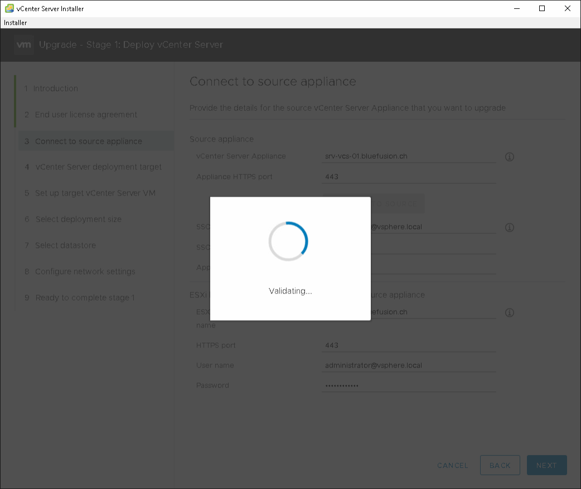The height and width of the screenshot is (489, 581).
Task: Select Connect to source appliance step
Action: coord(89,141)
